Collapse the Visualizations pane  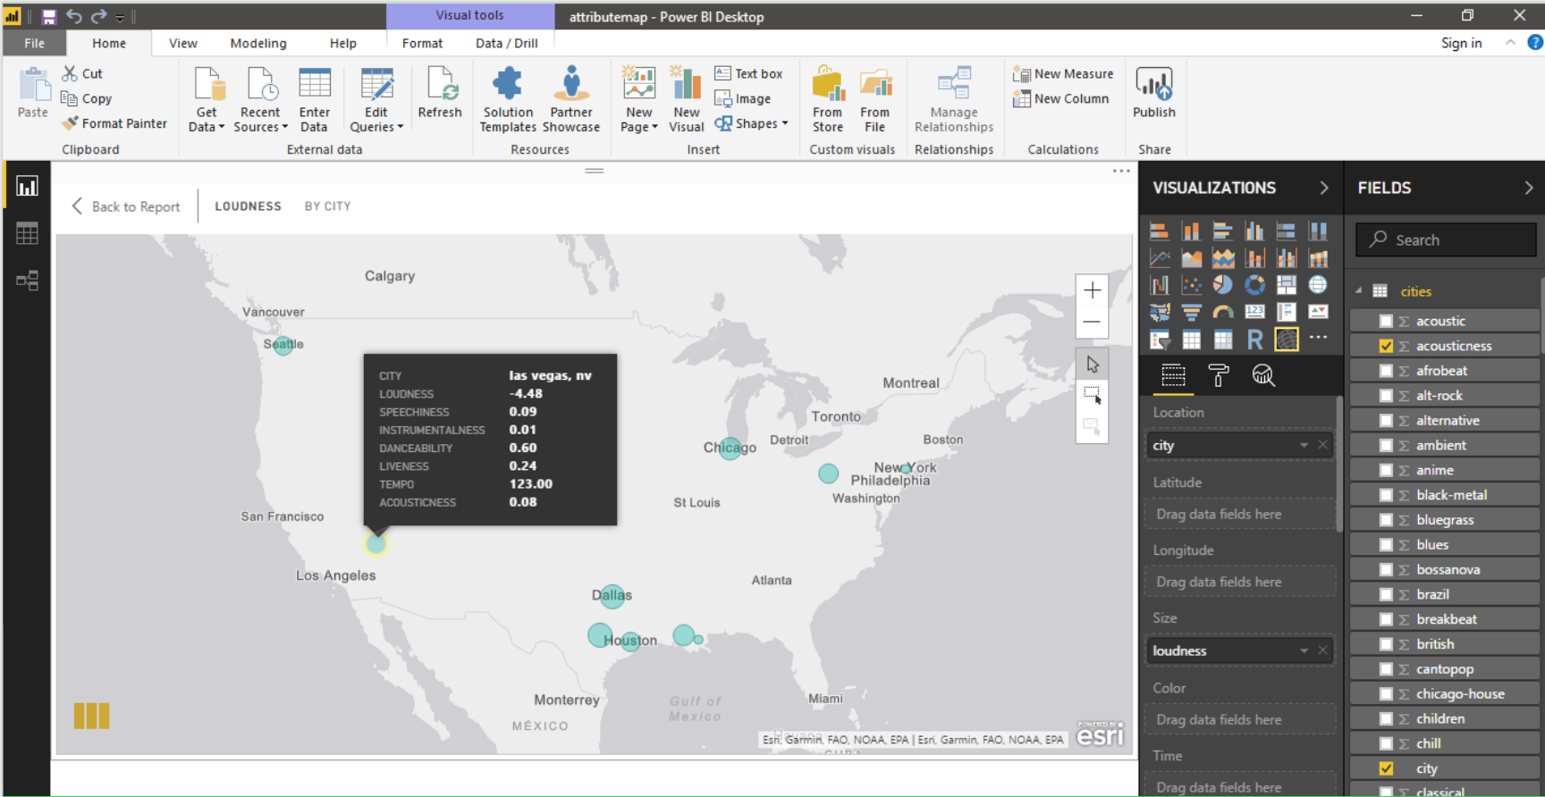(1324, 188)
